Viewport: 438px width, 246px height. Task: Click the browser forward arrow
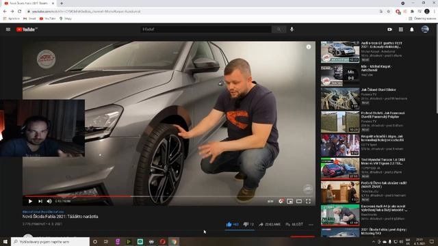12,12
